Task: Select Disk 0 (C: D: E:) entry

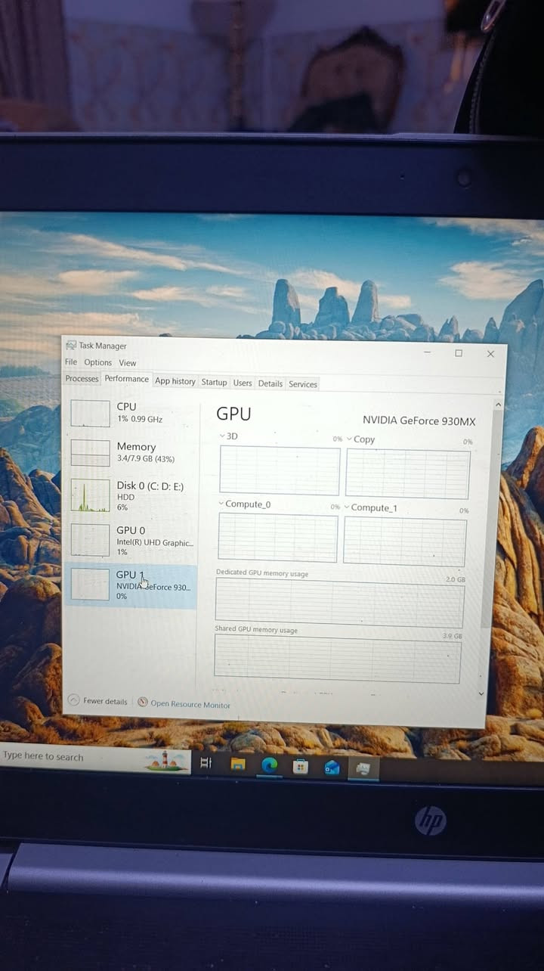Action: coord(131,495)
